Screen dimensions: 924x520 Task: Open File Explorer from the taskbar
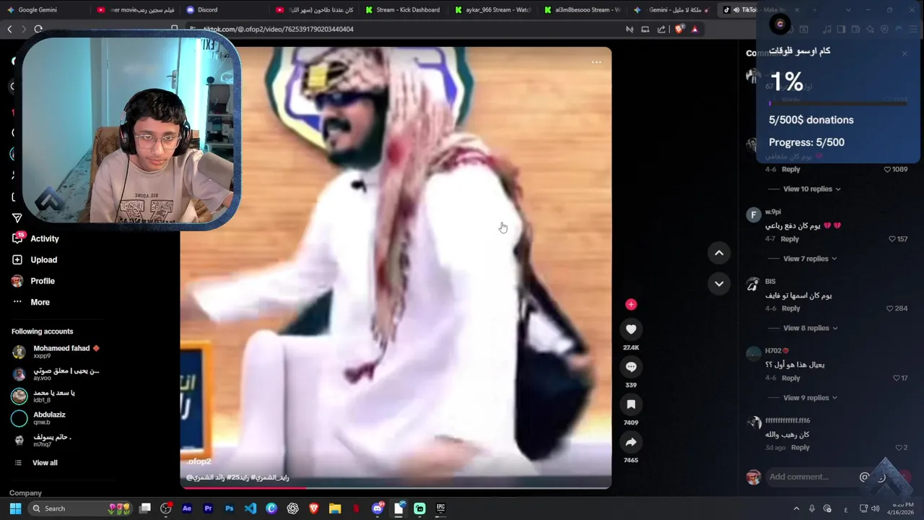pos(335,508)
